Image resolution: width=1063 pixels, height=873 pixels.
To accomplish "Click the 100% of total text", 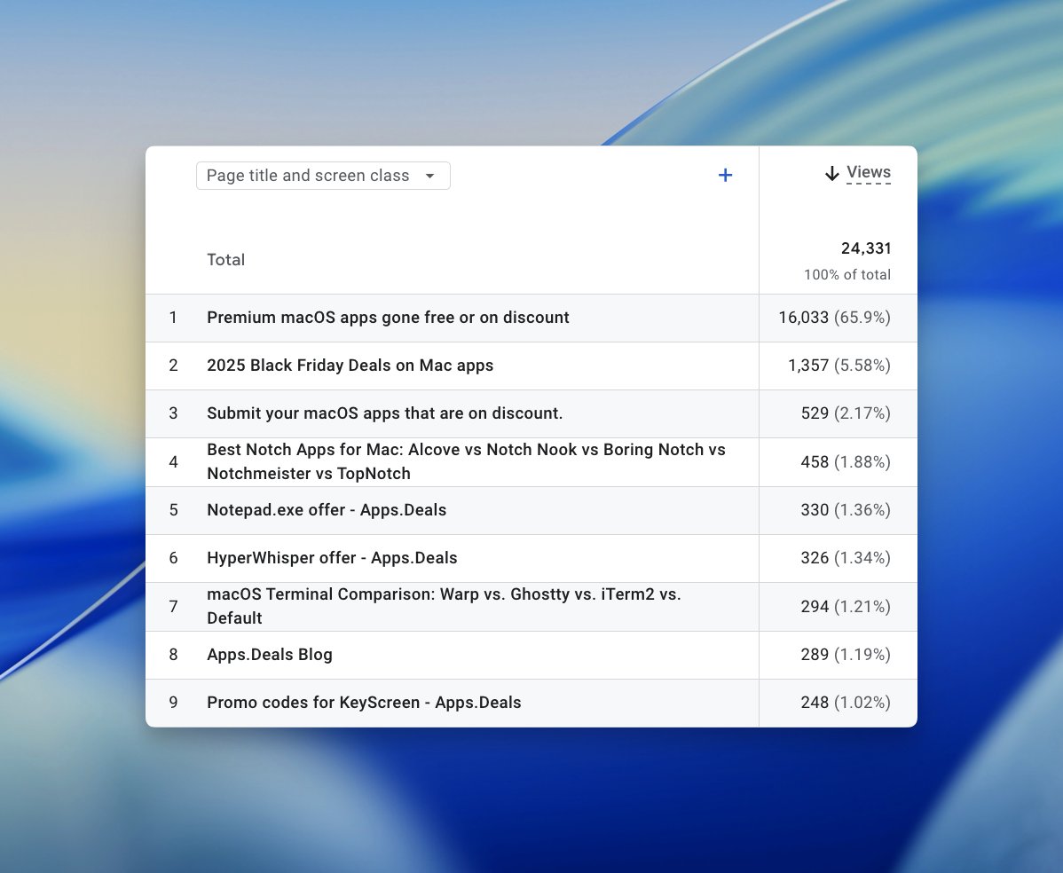I will click(846, 275).
